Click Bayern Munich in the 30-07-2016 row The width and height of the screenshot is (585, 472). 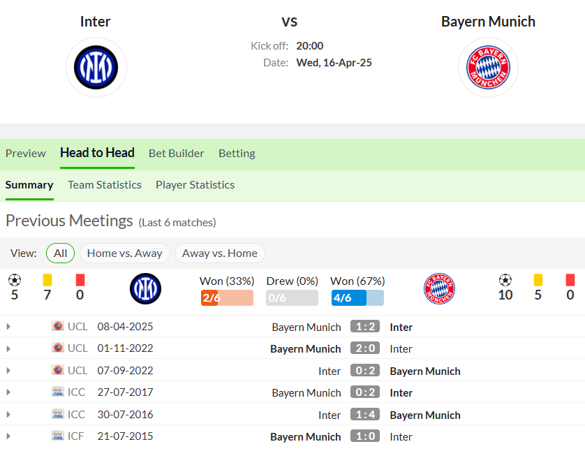[x=425, y=415]
